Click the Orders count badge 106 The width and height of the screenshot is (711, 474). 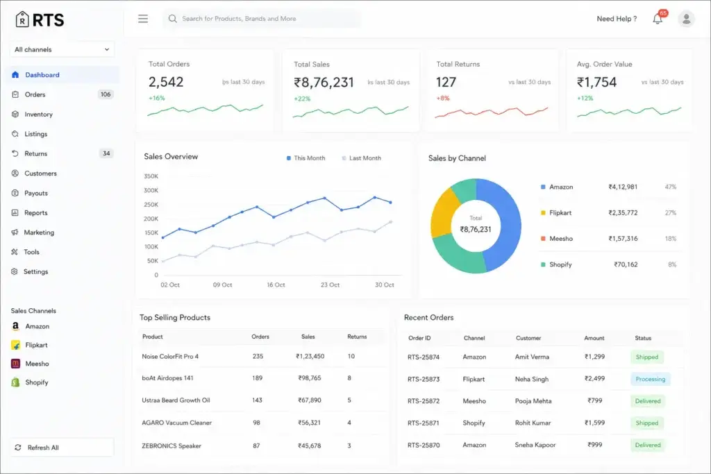(106, 94)
